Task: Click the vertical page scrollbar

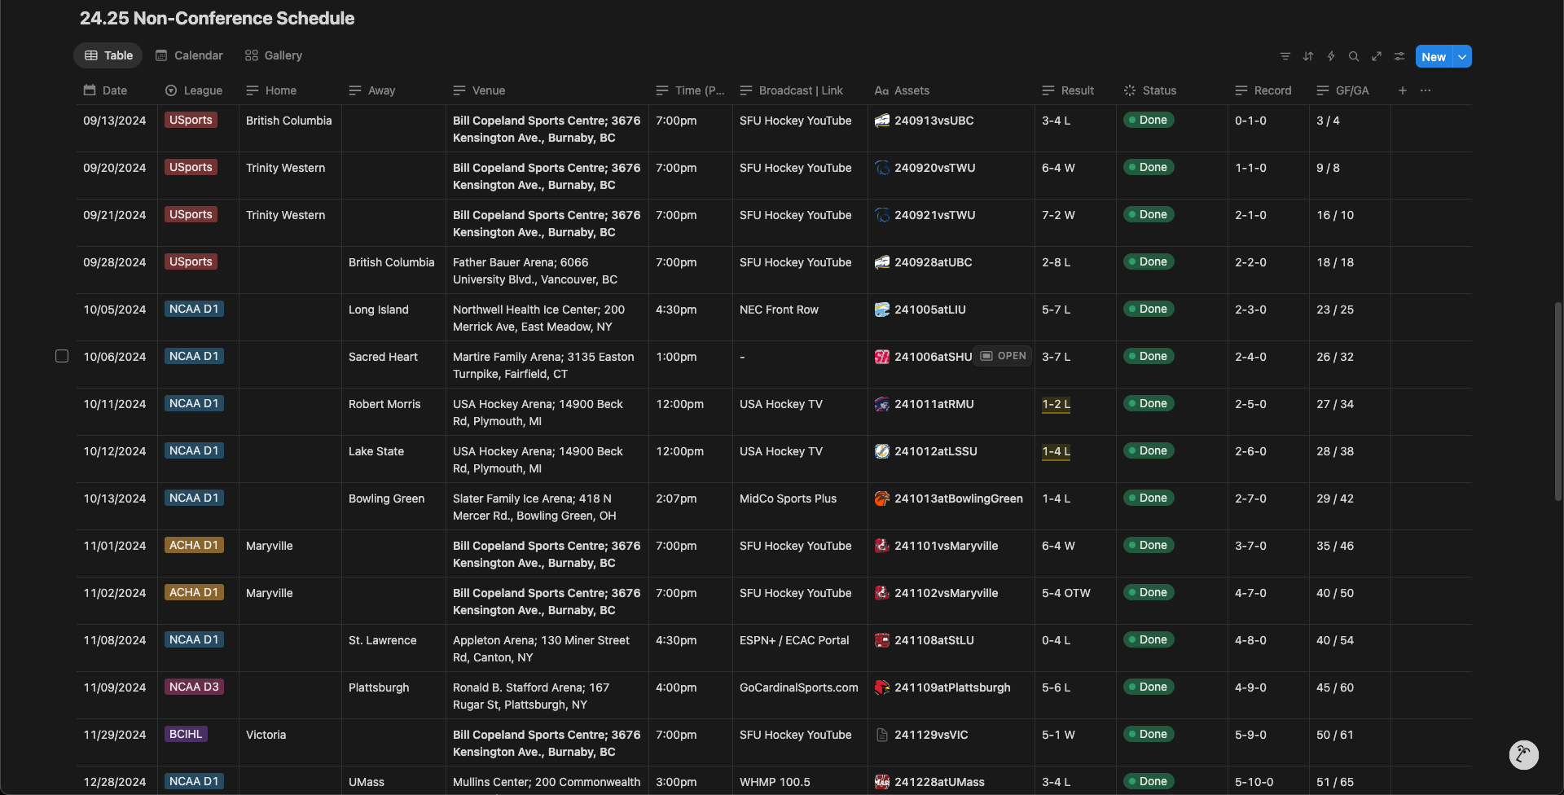Action: point(1557,401)
